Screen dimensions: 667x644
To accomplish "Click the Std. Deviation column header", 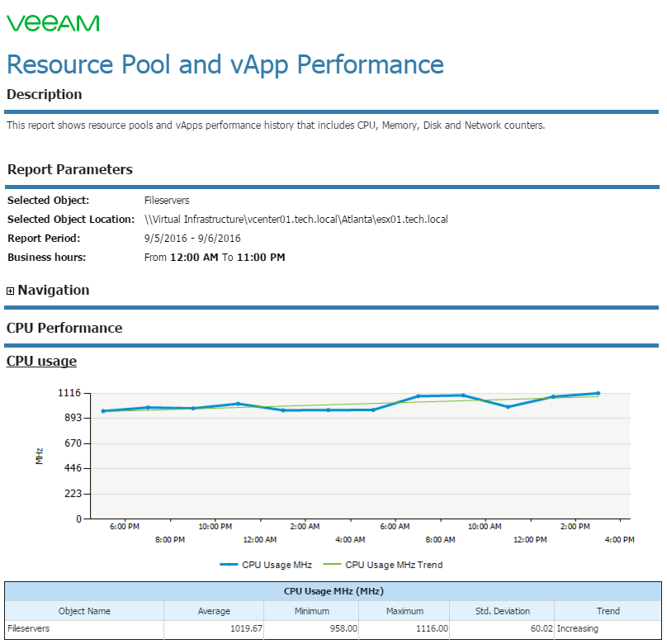I will tap(503, 611).
